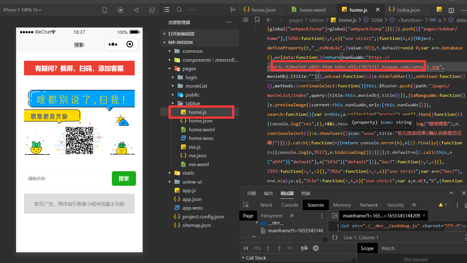This screenshot has width=467, height=263.
Task: Click the bookmark icon above the editor
Action: click(x=257, y=20)
